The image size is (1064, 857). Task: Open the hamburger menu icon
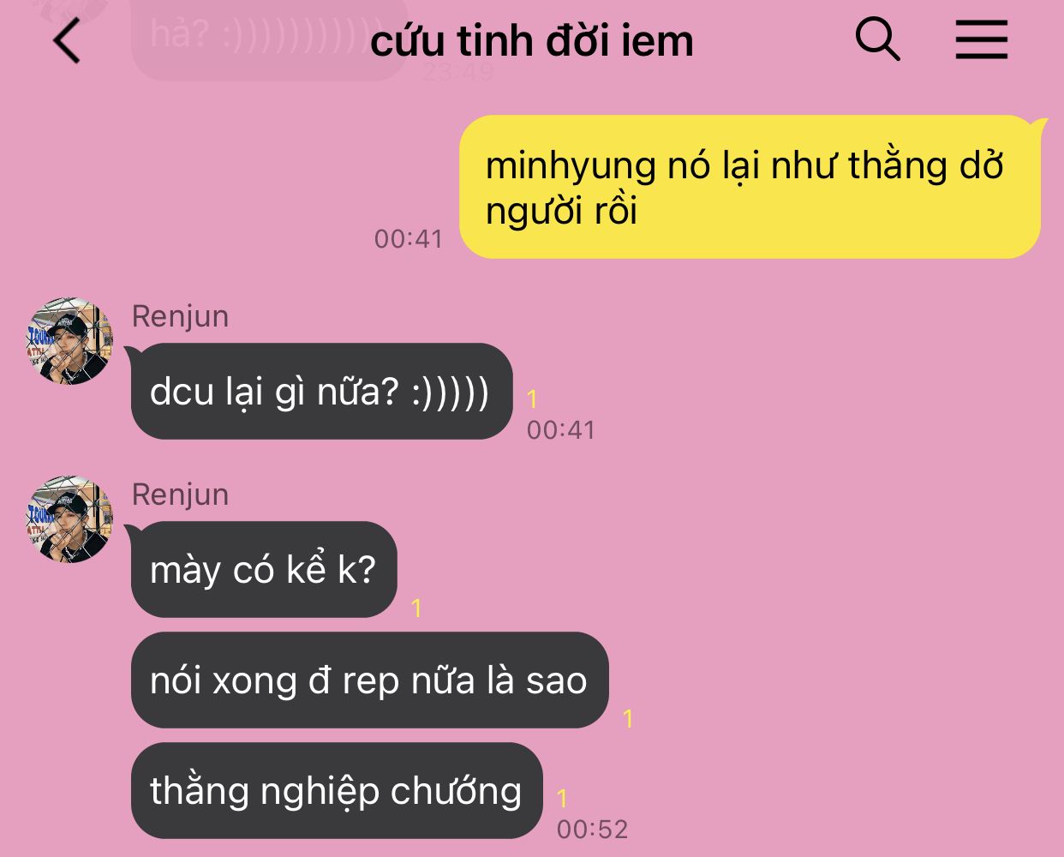(x=982, y=39)
